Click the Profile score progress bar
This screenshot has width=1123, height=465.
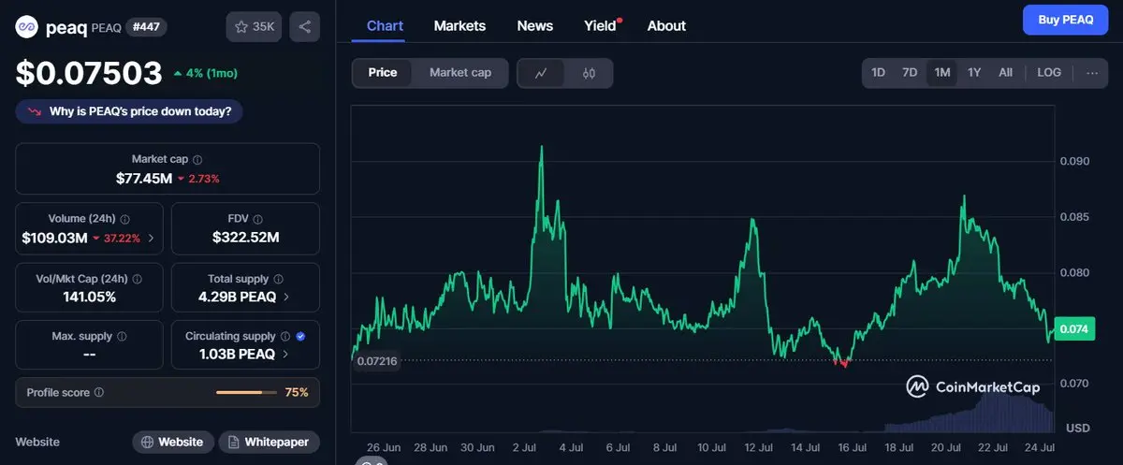246,393
